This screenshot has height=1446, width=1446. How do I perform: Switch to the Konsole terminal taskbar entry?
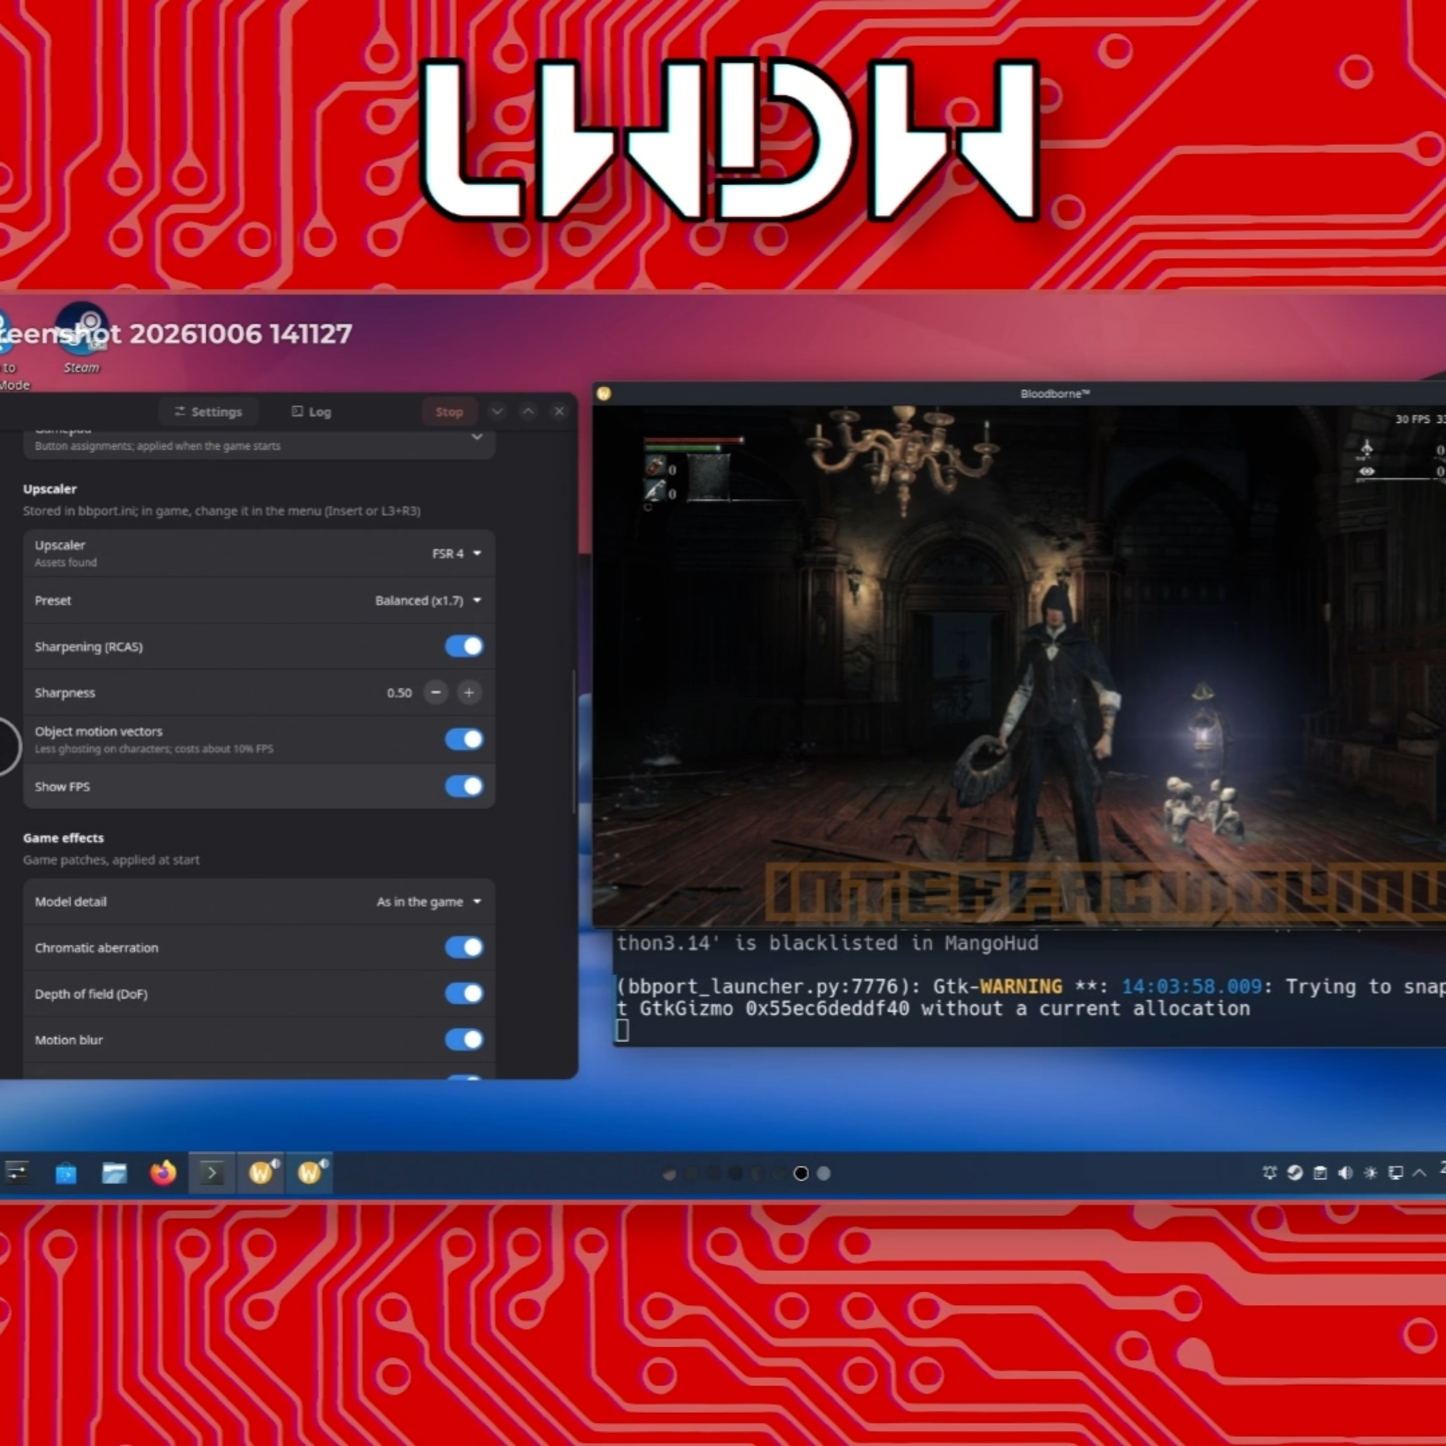(212, 1173)
